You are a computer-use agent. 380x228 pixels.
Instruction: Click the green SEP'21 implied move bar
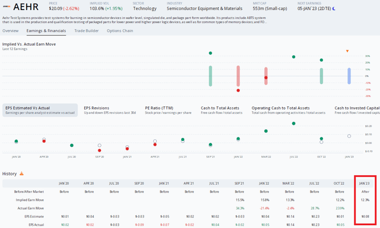click(210, 76)
